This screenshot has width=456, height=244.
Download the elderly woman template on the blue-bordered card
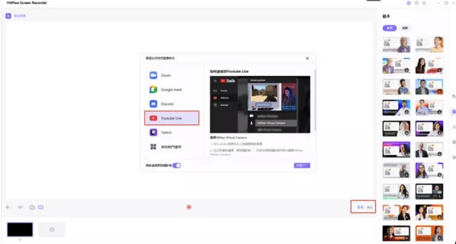coord(406,70)
